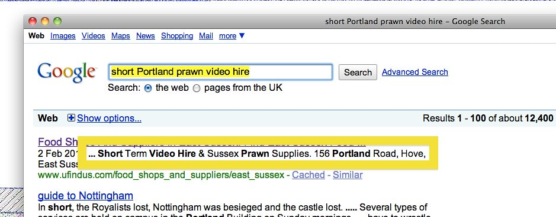
Task: Click the plus icon beside Show options
Action: (x=71, y=118)
